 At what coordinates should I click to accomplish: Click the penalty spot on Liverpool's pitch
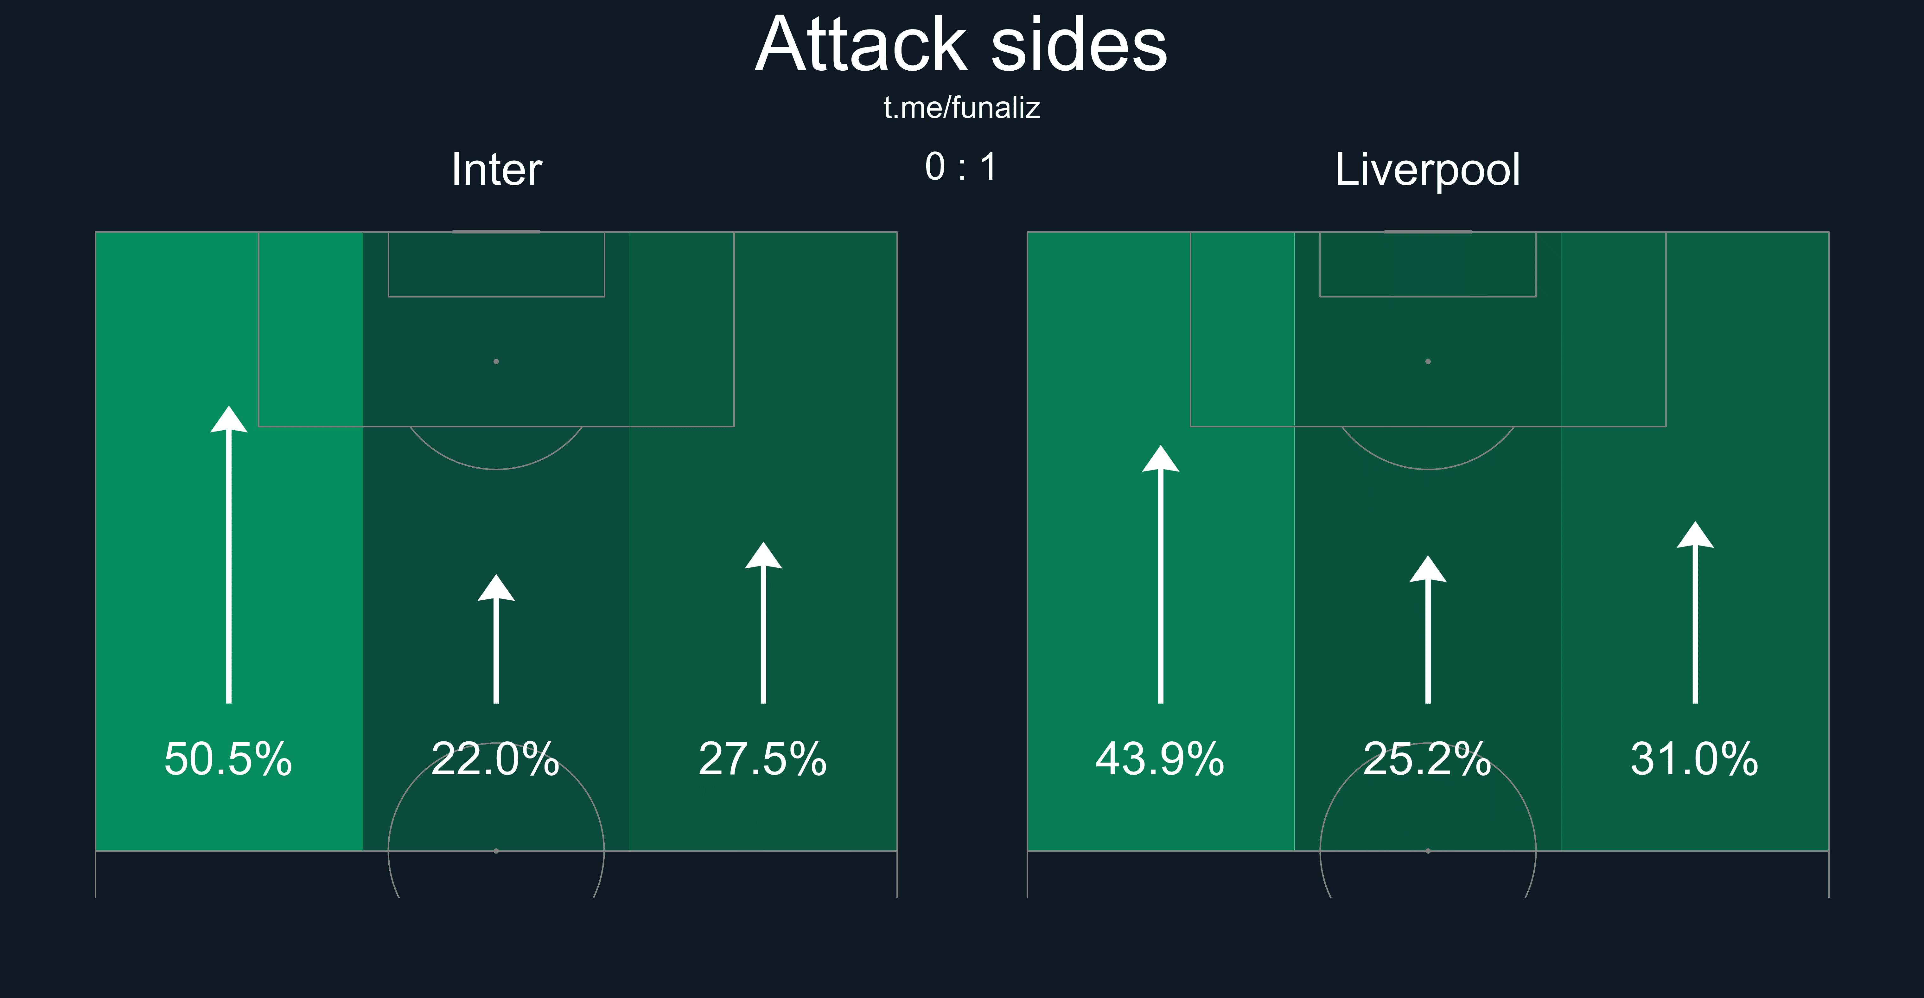click(1428, 361)
